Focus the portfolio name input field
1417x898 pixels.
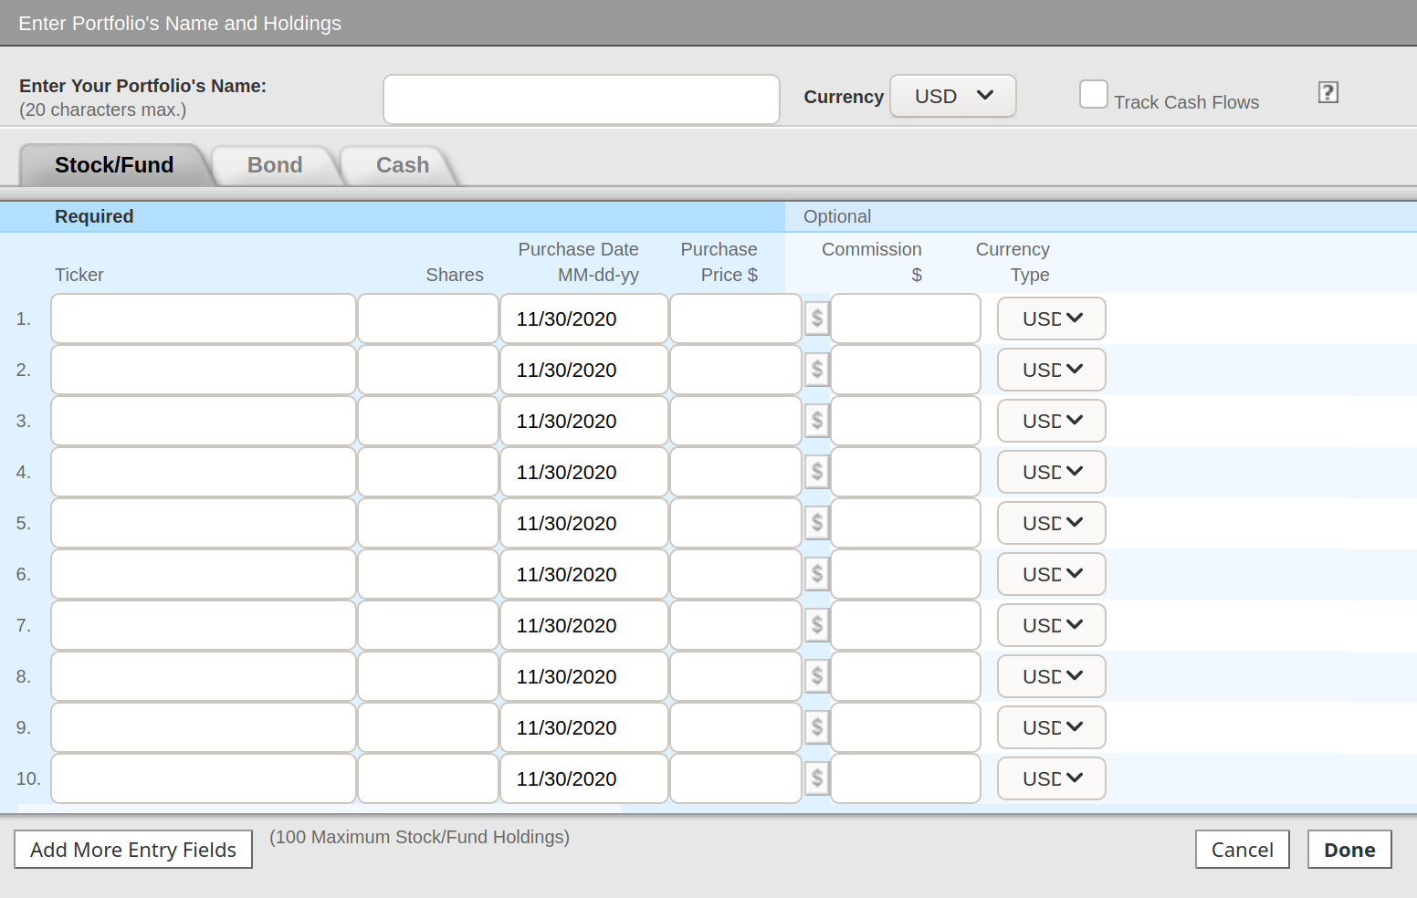pyautogui.click(x=582, y=99)
